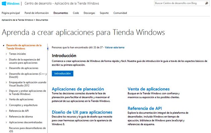Open Descargas menu item
This screenshot has height=133, width=211.
(89, 13)
